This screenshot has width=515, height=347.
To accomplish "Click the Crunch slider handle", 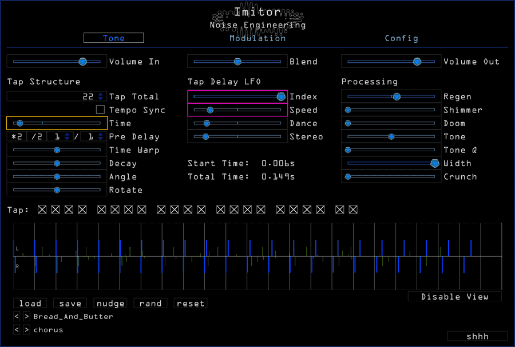I will (x=348, y=177).
